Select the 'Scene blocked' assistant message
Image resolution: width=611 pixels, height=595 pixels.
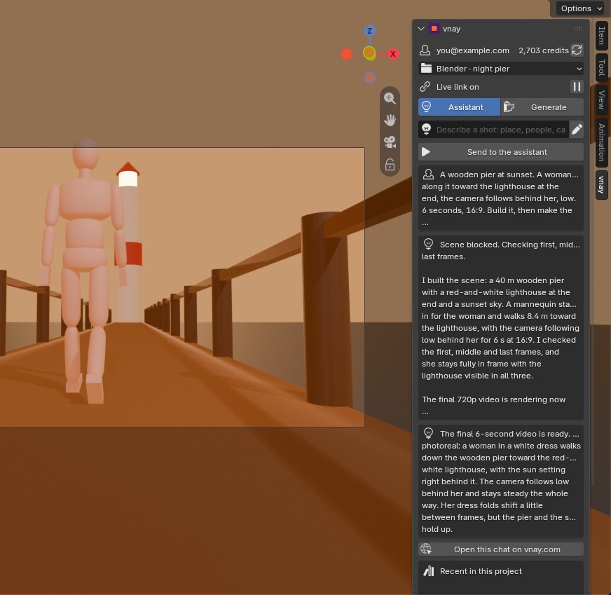click(x=501, y=327)
